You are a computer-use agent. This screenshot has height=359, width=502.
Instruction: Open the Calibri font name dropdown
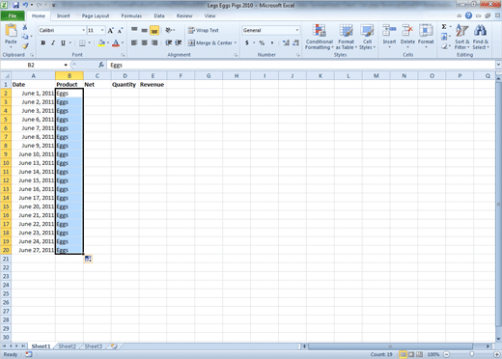point(84,30)
